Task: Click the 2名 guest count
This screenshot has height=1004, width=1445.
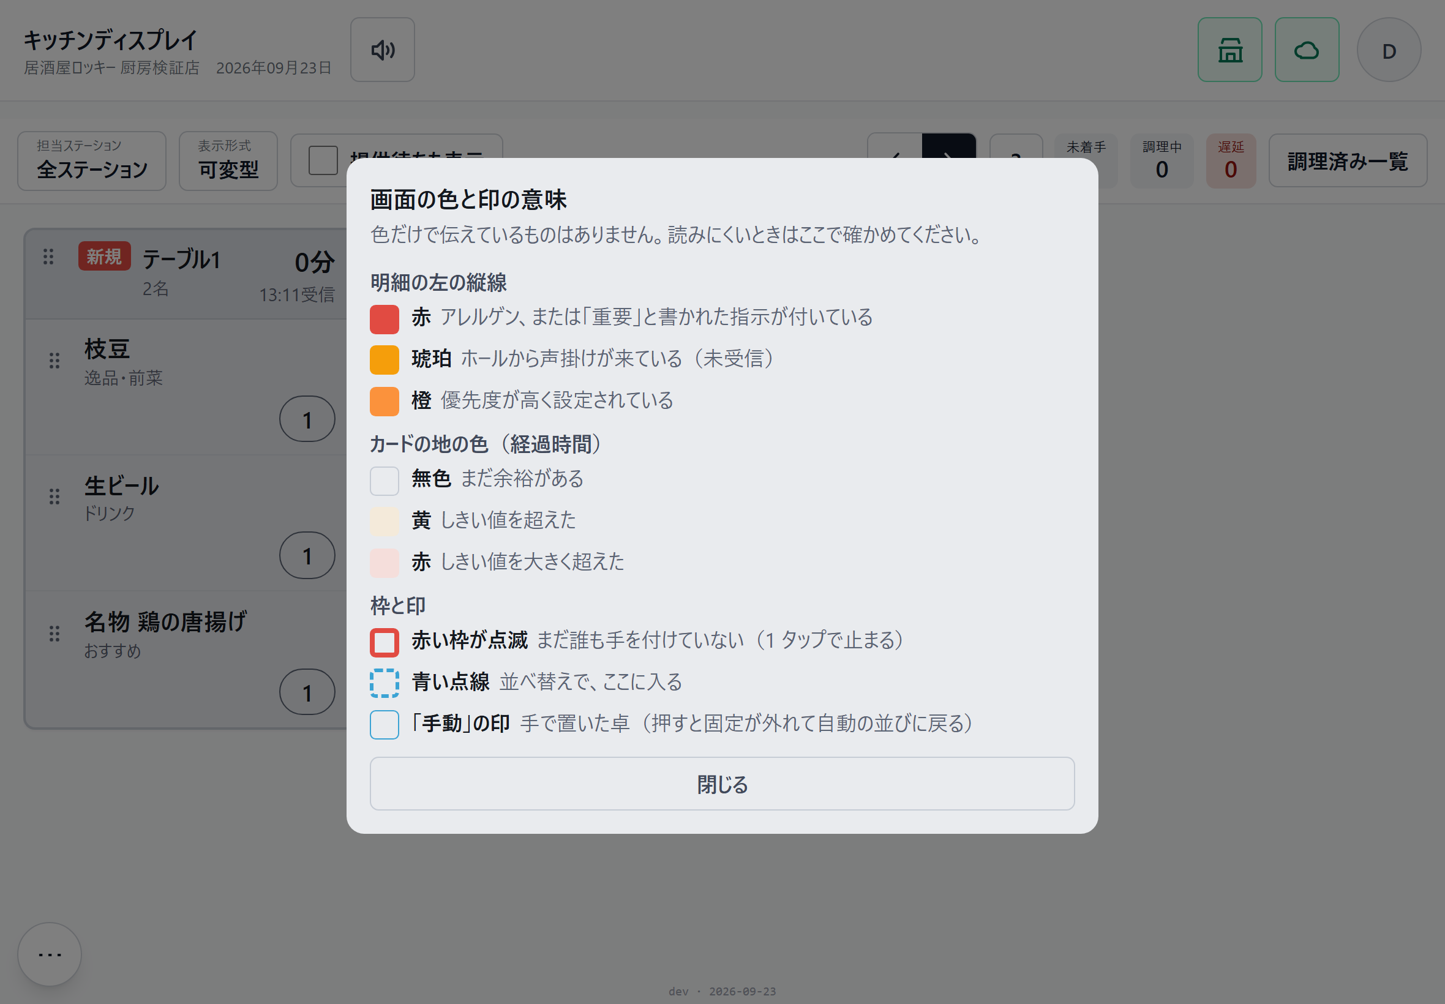Action: point(156,288)
